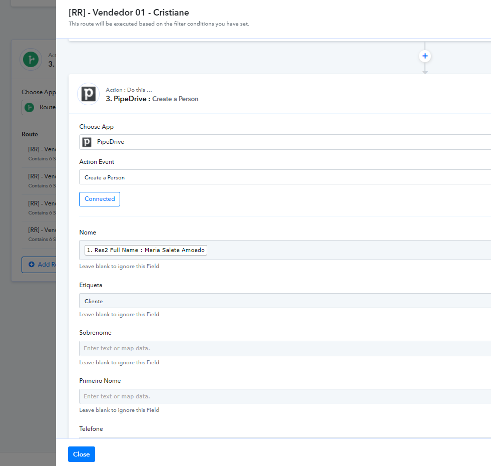Viewport: 491px width, 466px height.
Task: Click the 3. PipeDrive : Create a Person header
Action: coord(152,99)
